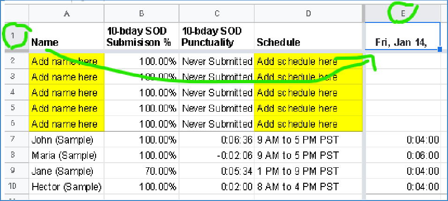448x201 pixels.
Task: Click first yellow Add name here cell
Action: pos(66,61)
